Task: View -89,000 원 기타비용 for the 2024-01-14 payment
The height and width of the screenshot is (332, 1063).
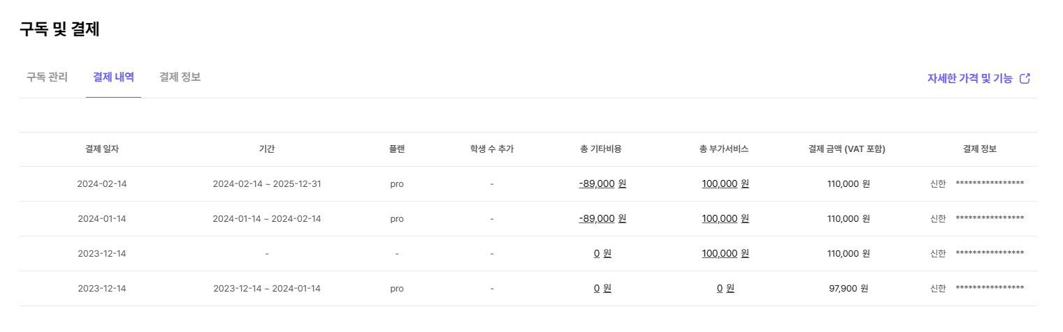Action: point(602,219)
